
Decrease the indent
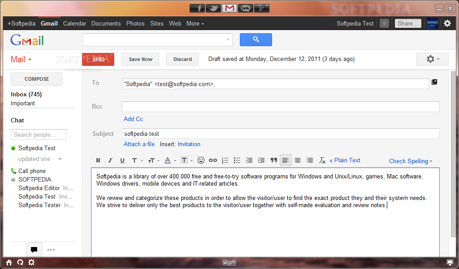click(x=249, y=160)
